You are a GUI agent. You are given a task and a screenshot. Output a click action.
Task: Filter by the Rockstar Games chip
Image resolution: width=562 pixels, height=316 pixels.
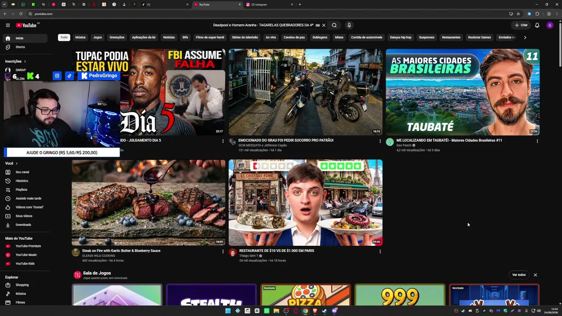(x=479, y=37)
